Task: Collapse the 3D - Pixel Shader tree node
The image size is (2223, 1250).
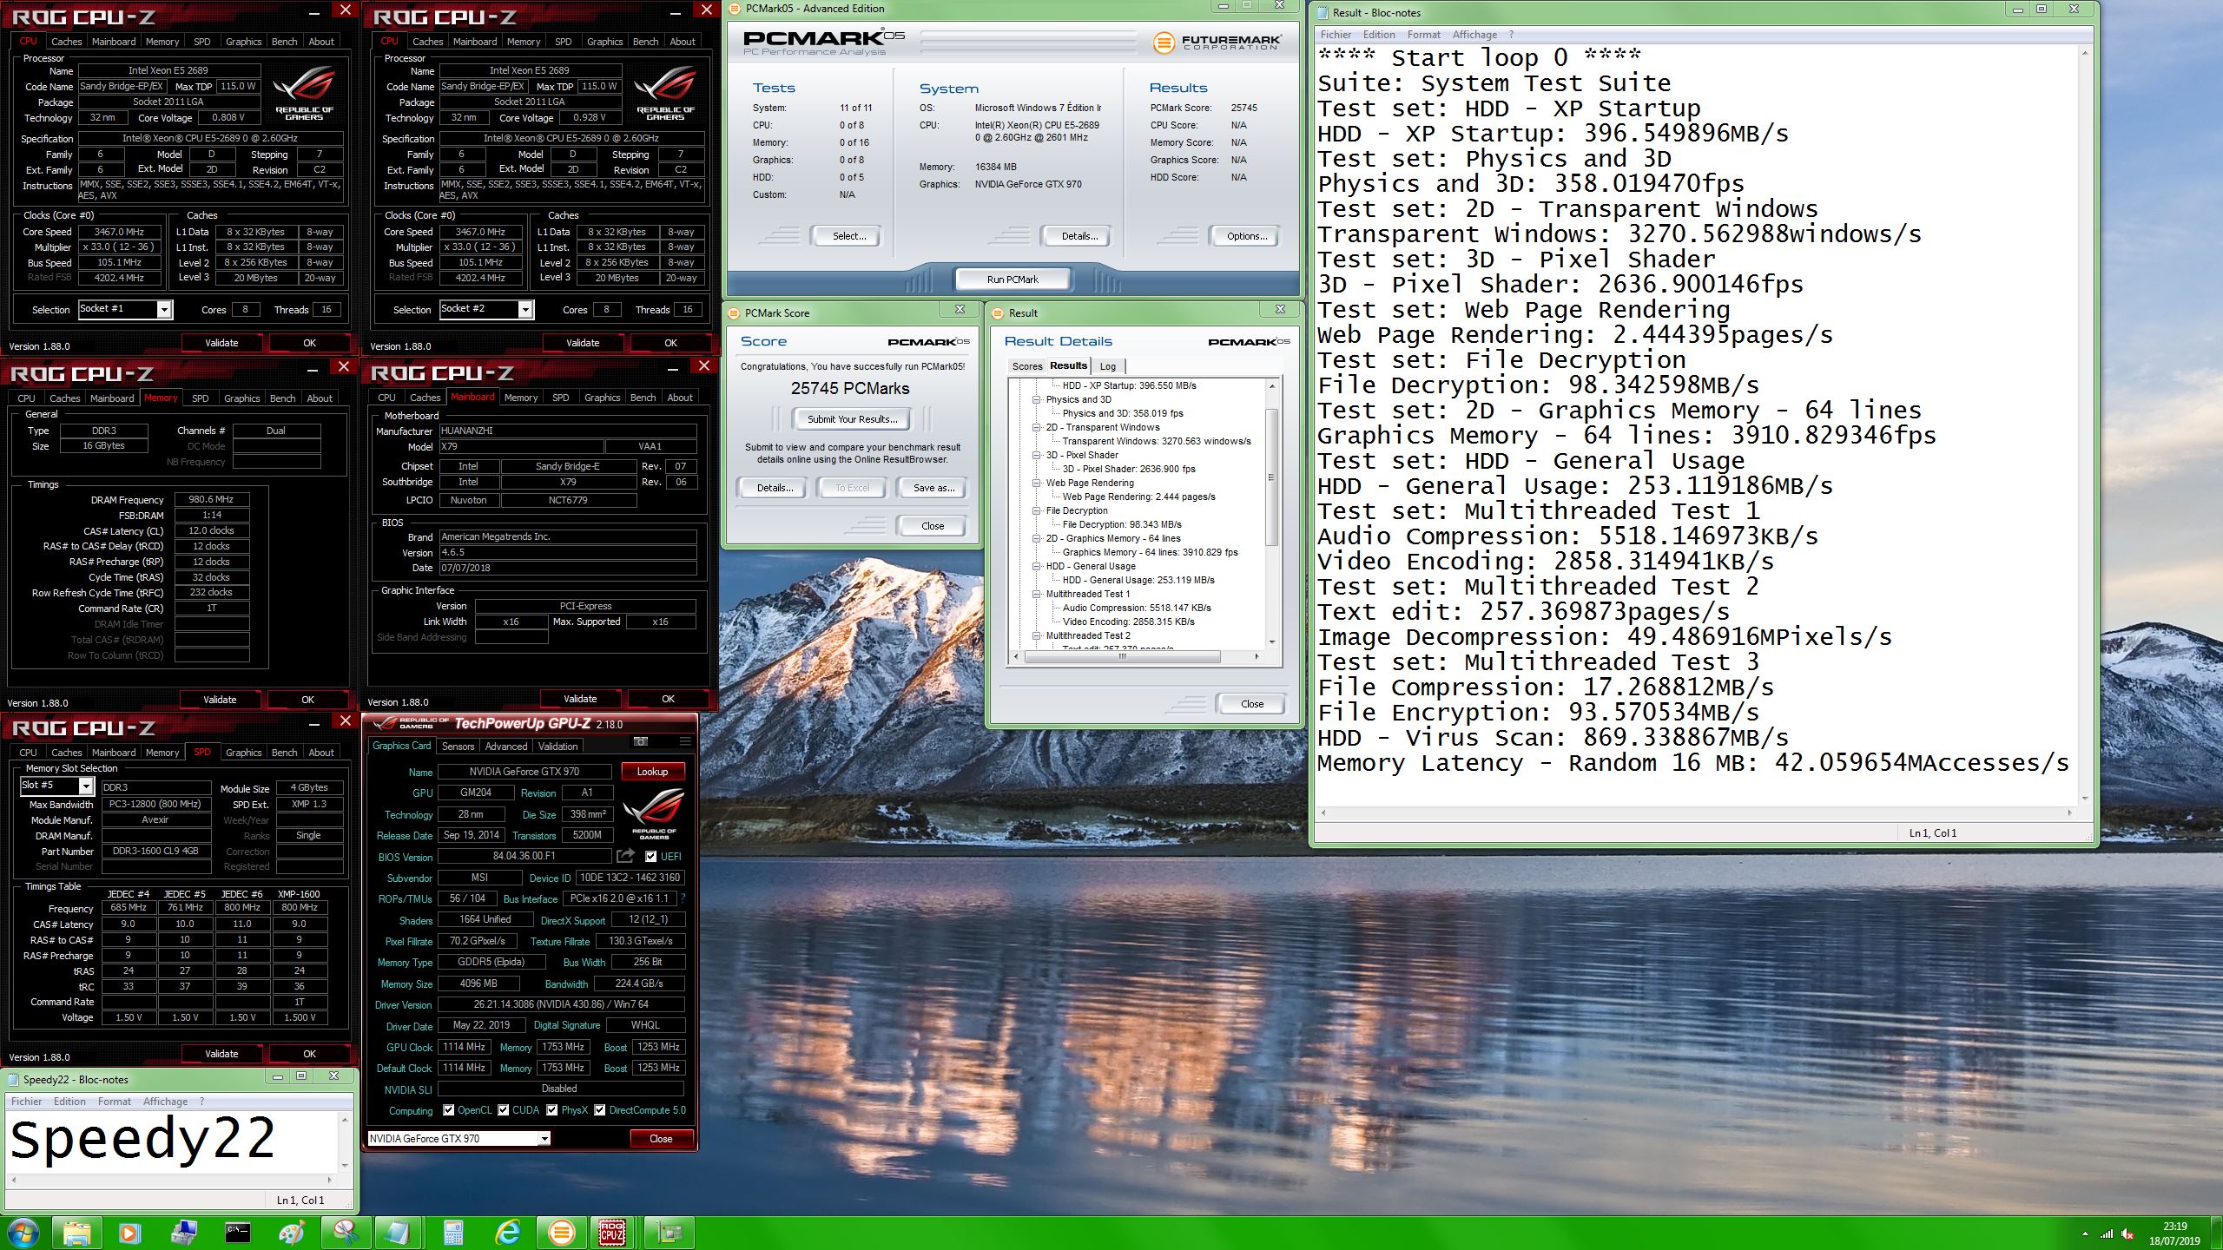Action: click(x=1036, y=455)
